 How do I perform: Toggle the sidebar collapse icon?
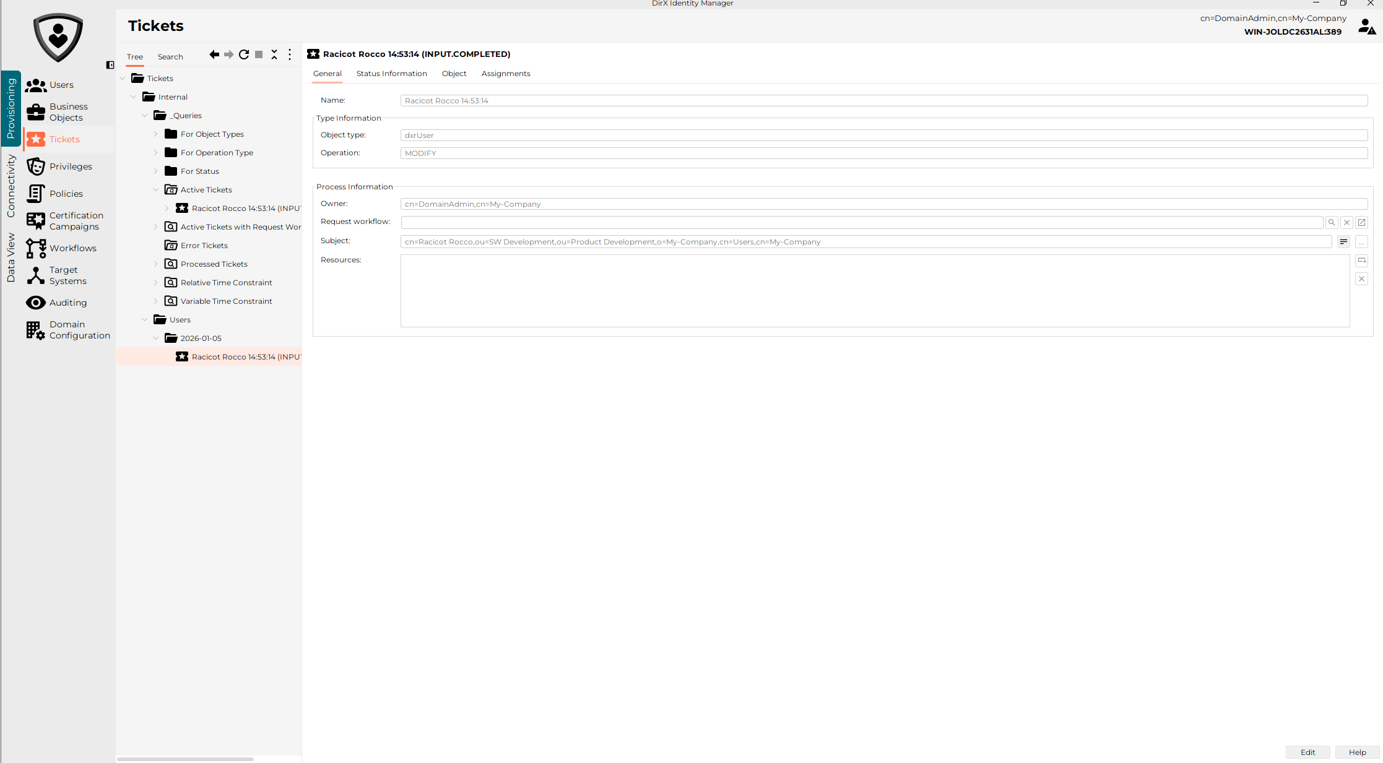click(x=110, y=65)
